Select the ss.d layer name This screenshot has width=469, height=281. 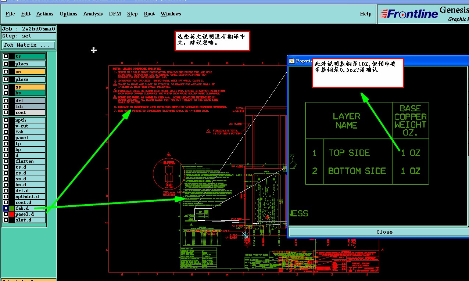[x=30, y=179]
